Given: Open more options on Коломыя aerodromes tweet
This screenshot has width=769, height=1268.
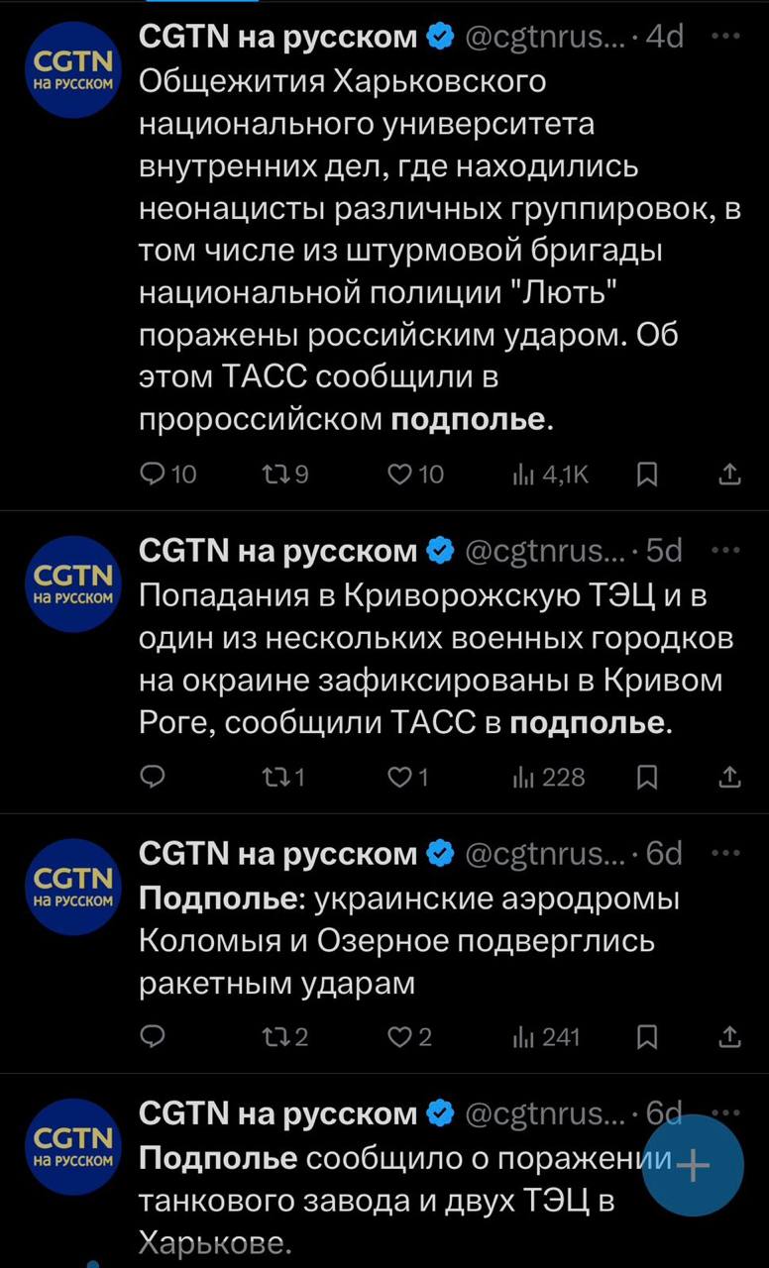Looking at the screenshot, I should point(725,853).
